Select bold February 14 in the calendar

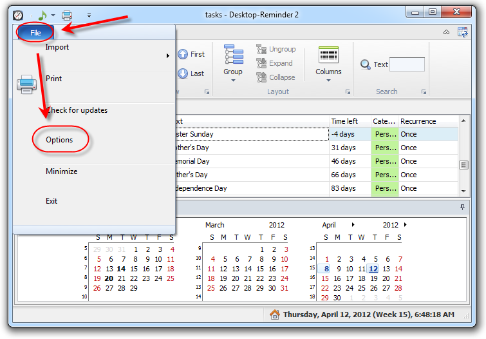pos(121,269)
